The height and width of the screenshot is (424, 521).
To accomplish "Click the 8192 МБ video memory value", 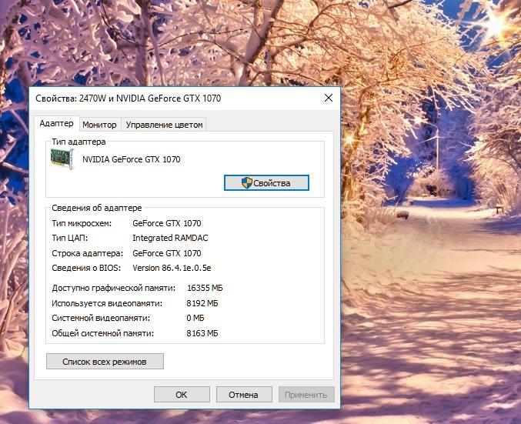I will (202, 303).
